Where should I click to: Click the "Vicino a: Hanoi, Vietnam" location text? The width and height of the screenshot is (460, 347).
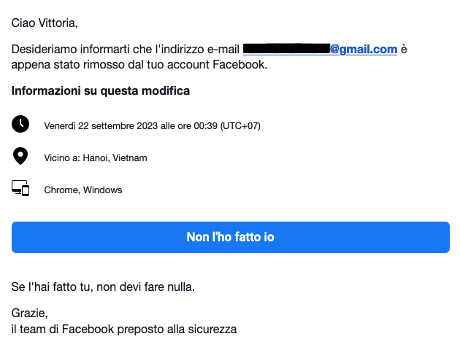pos(96,158)
